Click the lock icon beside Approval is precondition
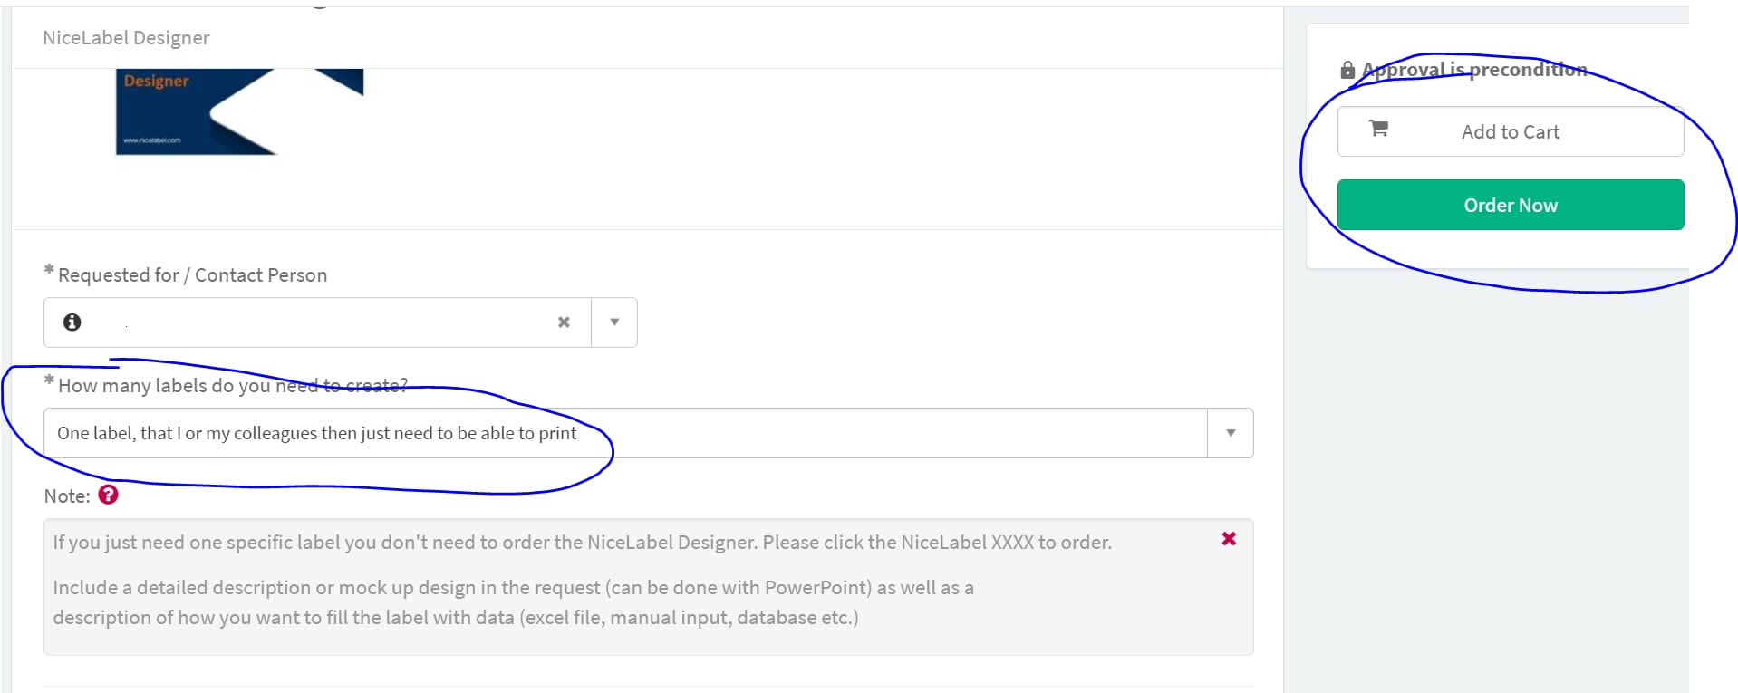The width and height of the screenshot is (1738, 693). click(x=1347, y=70)
